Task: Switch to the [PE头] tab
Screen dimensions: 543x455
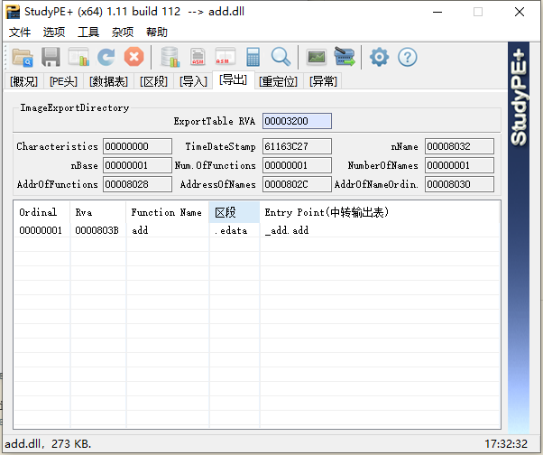Action: pos(63,81)
